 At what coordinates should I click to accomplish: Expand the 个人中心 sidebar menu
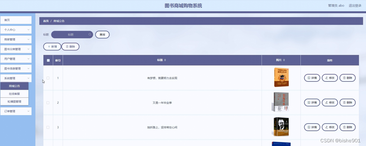click(x=16, y=30)
